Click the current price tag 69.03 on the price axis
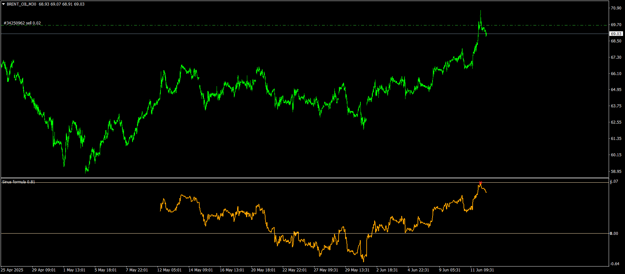Image resolution: width=625 pixels, height=274 pixels. point(616,34)
